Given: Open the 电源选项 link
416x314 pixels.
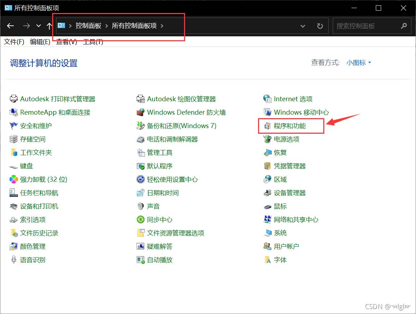Looking at the screenshot, I should (286, 139).
